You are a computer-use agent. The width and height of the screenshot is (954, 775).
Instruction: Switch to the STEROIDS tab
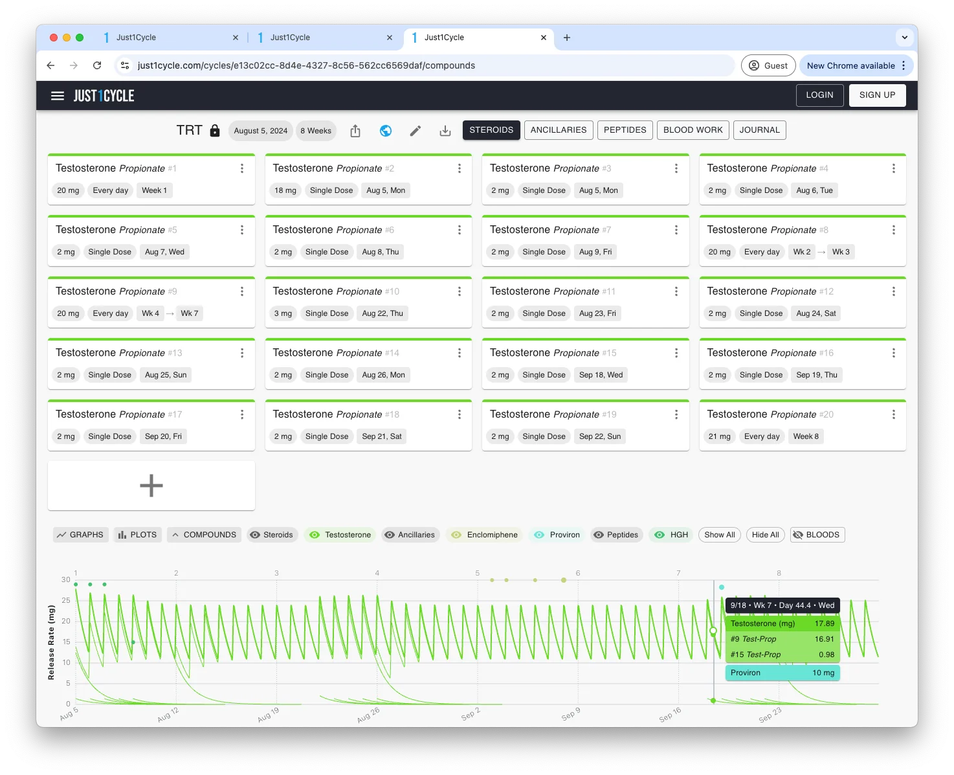[491, 130]
